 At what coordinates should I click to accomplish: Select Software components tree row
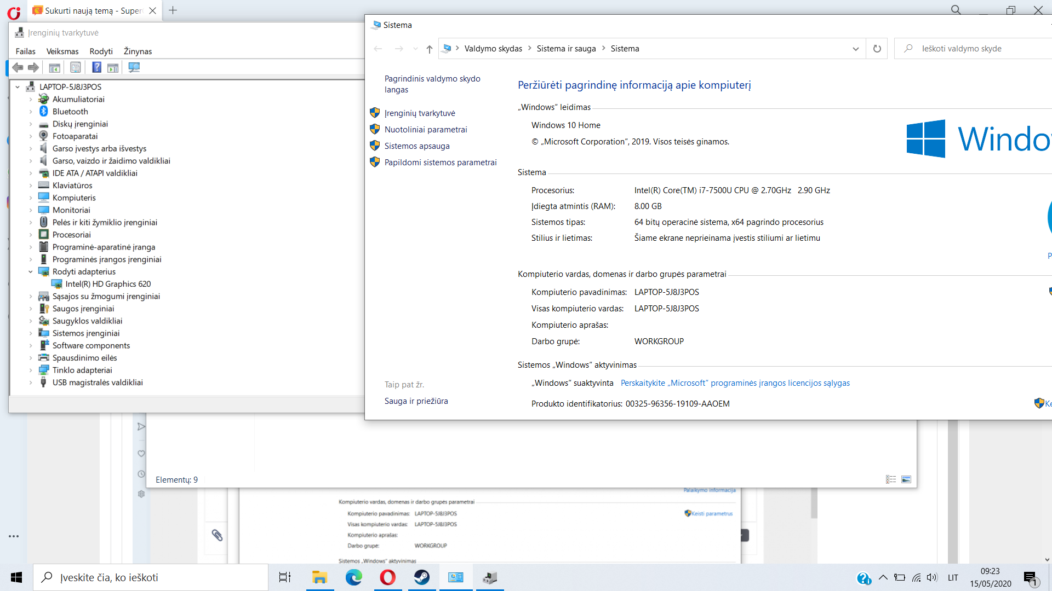pyautogui.click(x=91, y=345)
